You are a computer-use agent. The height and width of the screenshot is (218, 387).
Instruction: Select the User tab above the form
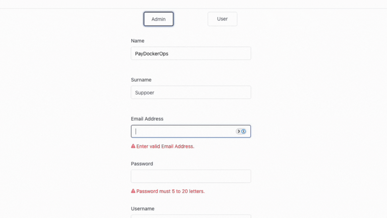click(x=222, y=19)
